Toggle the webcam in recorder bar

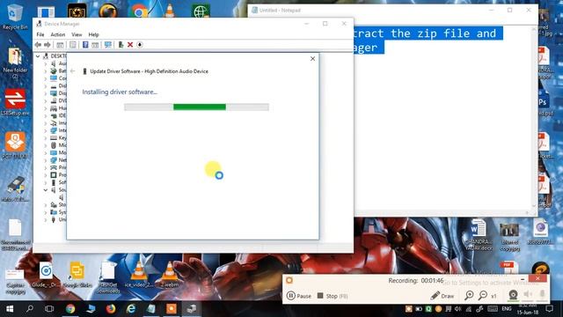pyautogui.click(x=513, y=295)
